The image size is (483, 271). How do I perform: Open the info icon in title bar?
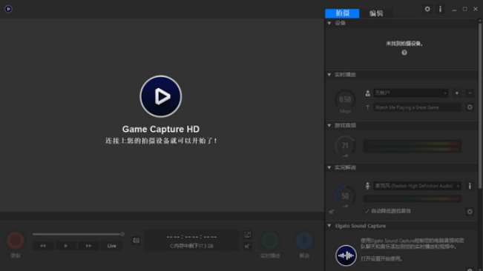click(x=440, y=9)
